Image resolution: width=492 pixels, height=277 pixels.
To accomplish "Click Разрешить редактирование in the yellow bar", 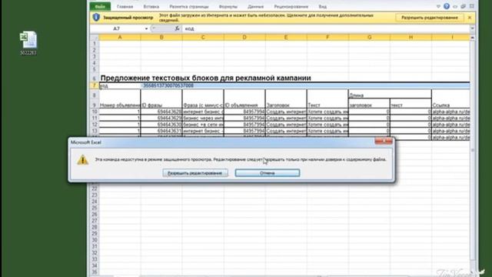I will (430, 18).
